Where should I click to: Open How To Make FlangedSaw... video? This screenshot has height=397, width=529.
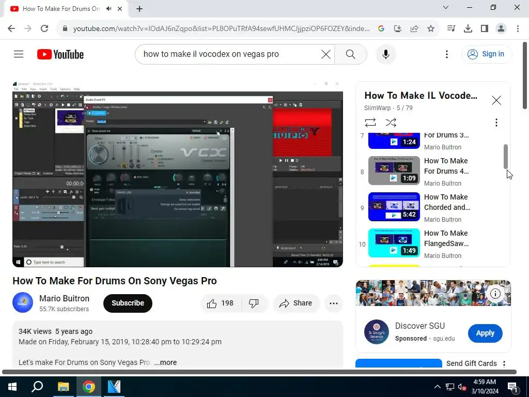(x=446, y=238)
